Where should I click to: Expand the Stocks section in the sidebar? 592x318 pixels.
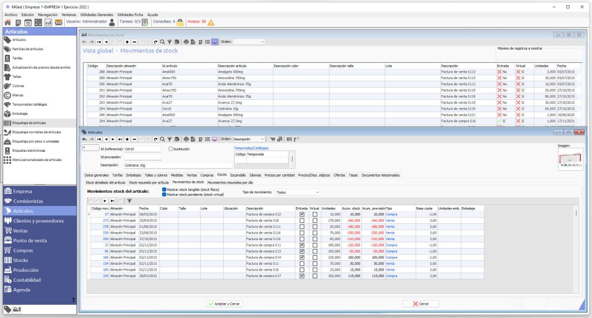click(39, 260)
